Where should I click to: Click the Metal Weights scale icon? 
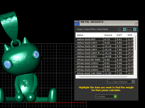click(77, 23)
